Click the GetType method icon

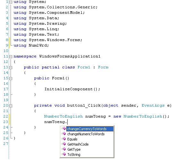coord(64,149)
